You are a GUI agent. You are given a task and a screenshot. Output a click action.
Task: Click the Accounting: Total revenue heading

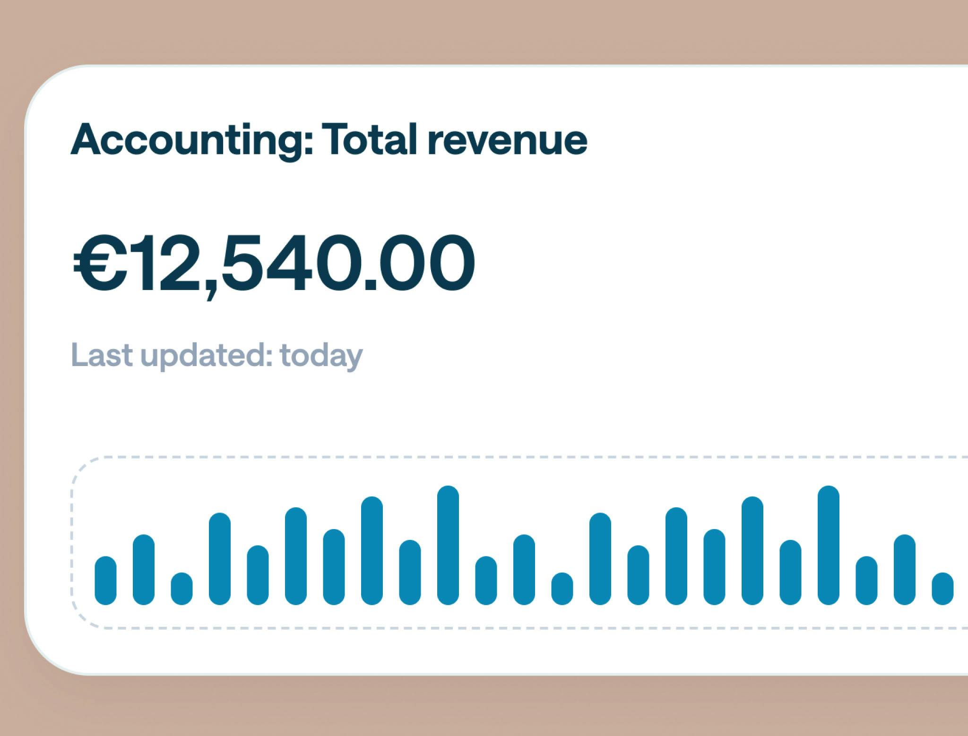(x=328, y=140)
